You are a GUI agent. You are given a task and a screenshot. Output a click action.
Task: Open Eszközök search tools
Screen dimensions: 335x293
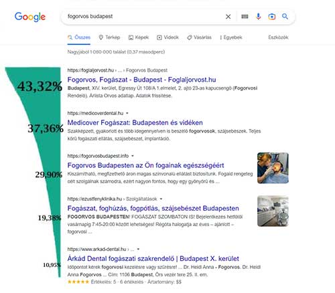[278, 37]
